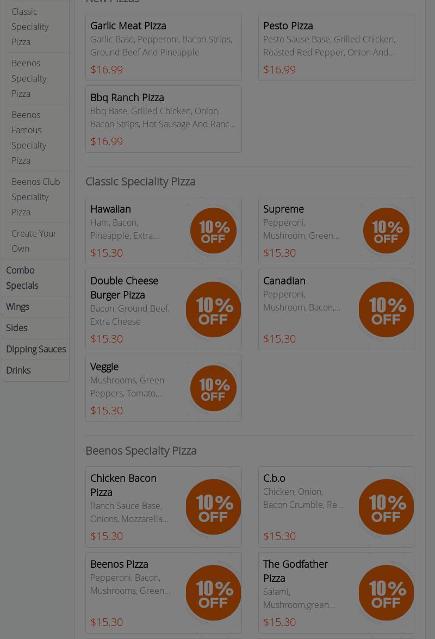Click Chicken Bacon Pizza 10% off badge
Image resolution: width=435 pixels, height=639 pixels.
click(x=213, y=507)
